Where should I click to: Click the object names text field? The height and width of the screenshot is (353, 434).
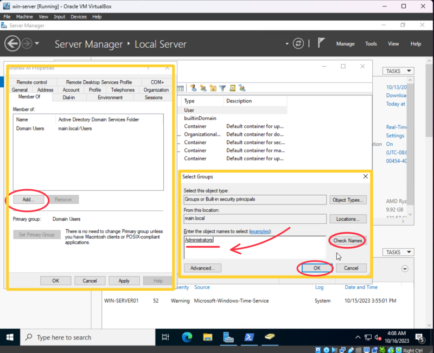click(x=254, y=247)
